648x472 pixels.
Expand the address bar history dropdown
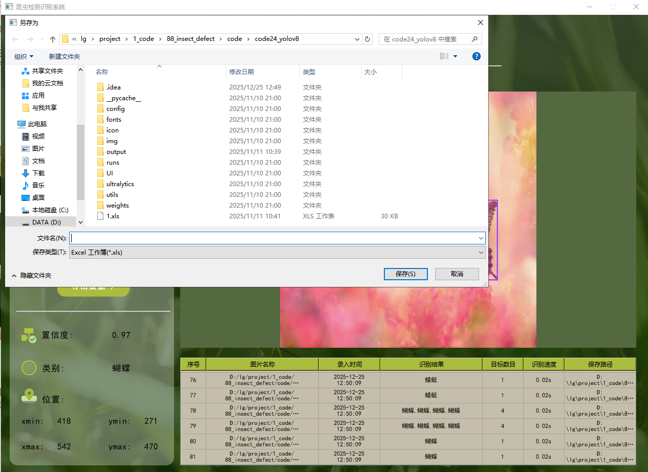pos(357,39)
